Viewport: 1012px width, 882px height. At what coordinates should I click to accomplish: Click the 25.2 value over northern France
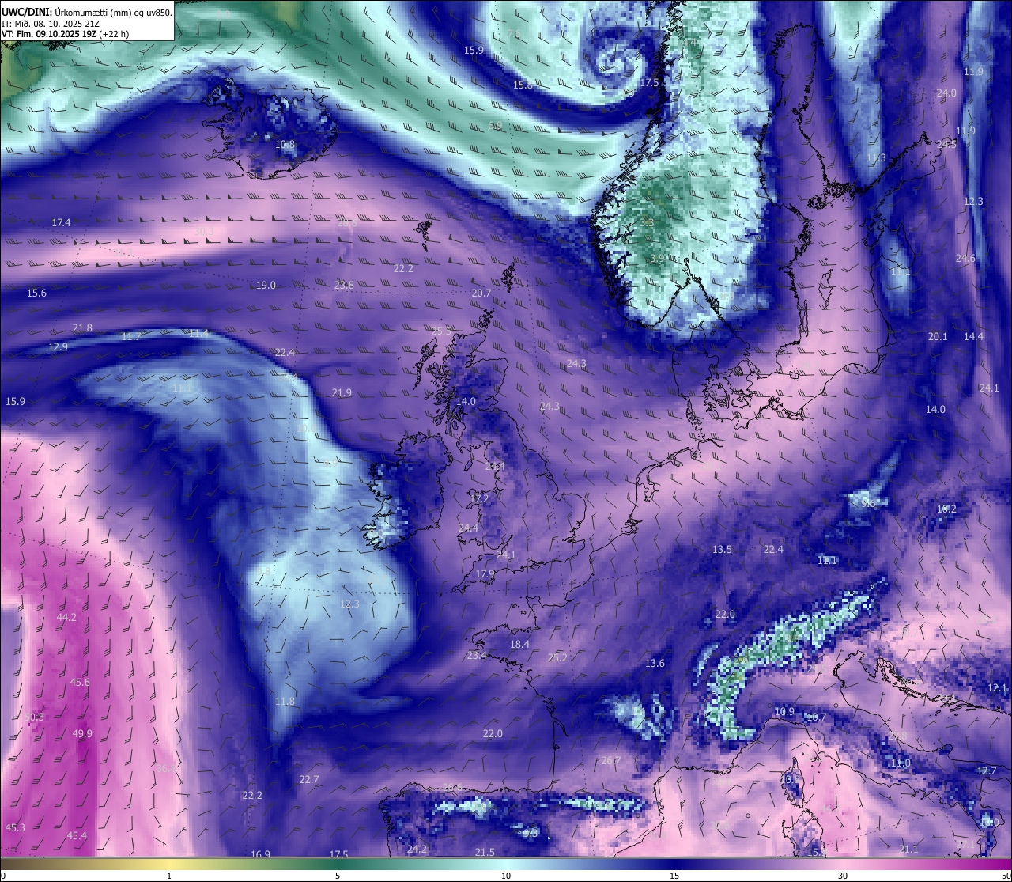coord(557,657)
